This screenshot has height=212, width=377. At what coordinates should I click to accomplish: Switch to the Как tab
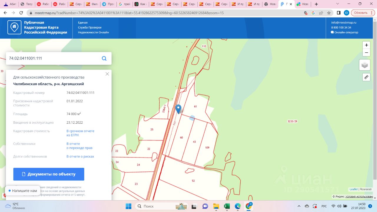pyautogui.click(x=140, y=4)
